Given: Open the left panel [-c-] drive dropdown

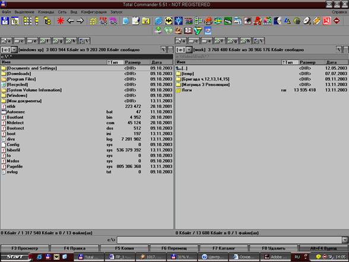Looking at the screenshot, I should click(x=14, y=50).
